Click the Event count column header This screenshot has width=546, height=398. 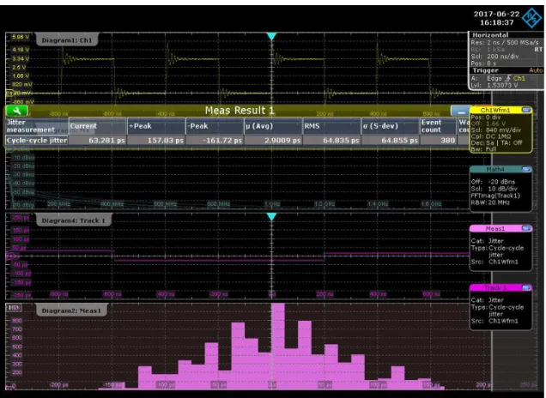(x=438, y=126)
